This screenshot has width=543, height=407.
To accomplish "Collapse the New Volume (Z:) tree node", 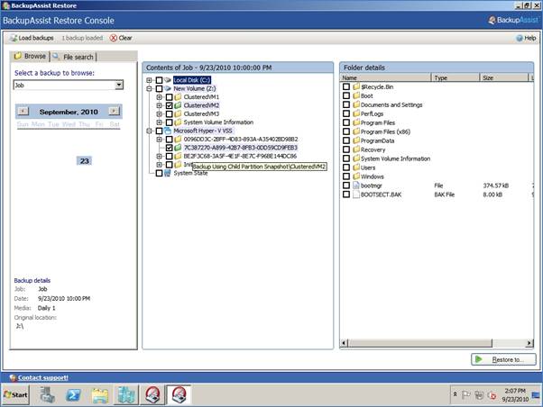I will 149,88.
